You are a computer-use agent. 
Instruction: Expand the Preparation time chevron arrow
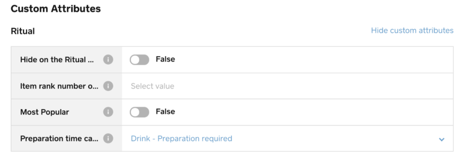click(x=442, y=139)
